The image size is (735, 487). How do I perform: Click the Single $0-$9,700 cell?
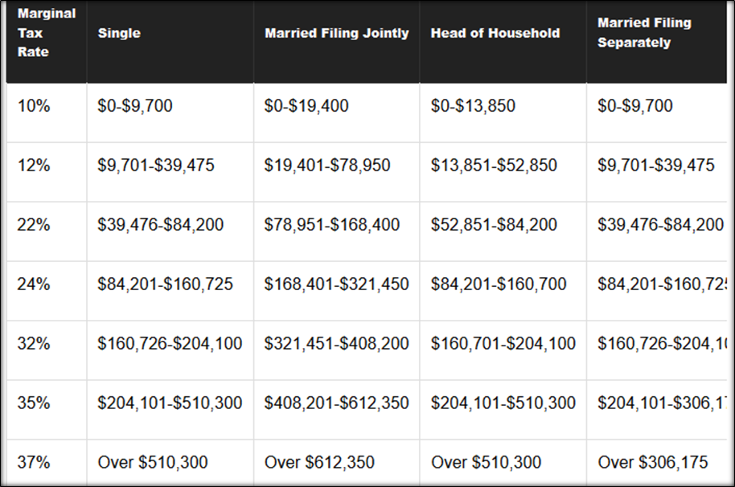click(135, 106)
